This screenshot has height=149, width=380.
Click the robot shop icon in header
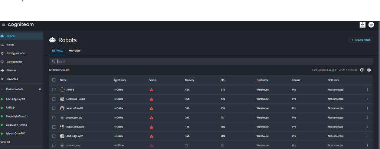362,25
